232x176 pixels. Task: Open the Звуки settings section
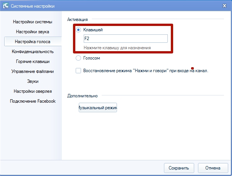point(32,81)
